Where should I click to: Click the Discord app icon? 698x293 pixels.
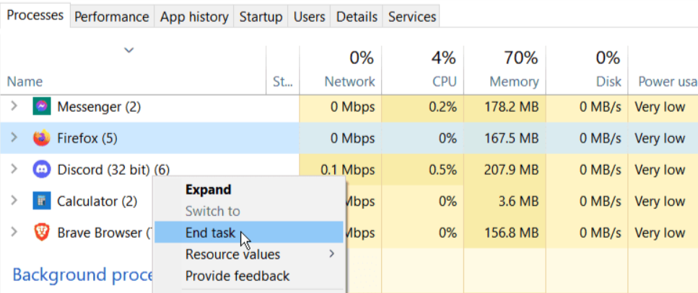42,170
